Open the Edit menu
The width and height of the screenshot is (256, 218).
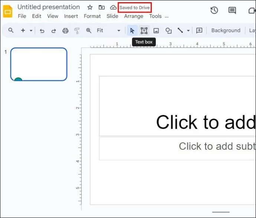click(x=37, y=16)
